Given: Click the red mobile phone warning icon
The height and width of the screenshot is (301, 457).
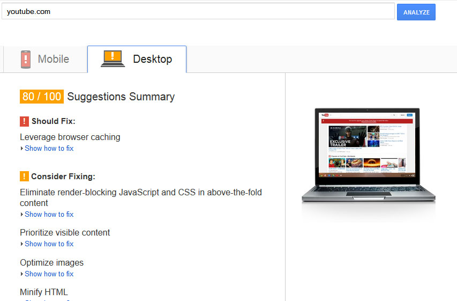Looking at the screenshot, I should coord(26,59).
